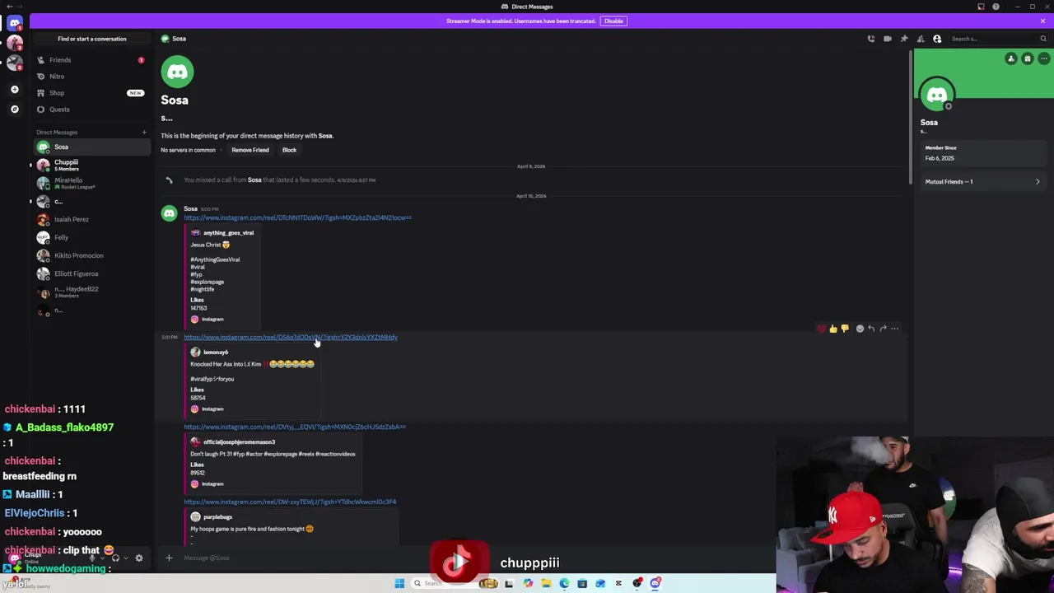Create a new DM with plus icon
1054x593 pixels.
144,132
